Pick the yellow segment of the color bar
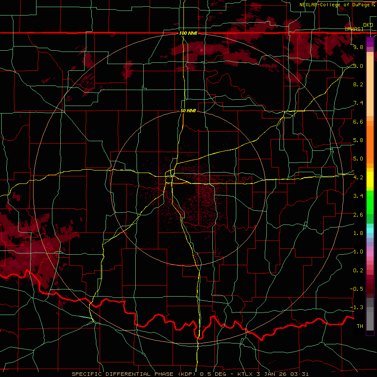This screenshot has height=377, width=377. pos(370,179)
